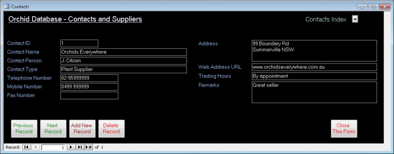Click the Web Address URL label
The width and height of the screenshot is (394, 154).
click(x=220, y=67)
